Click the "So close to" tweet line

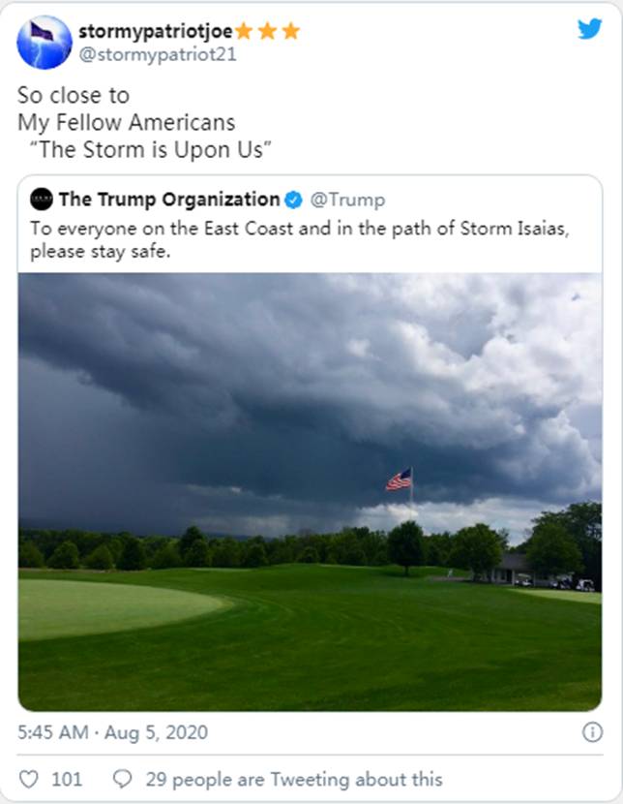(x=74, y=96)
